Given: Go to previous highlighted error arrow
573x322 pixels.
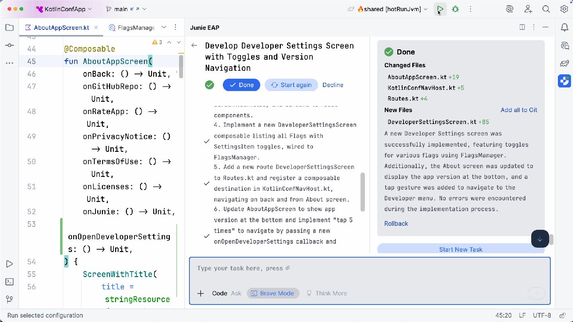Looking at the screenshot, I should point(169,42).
